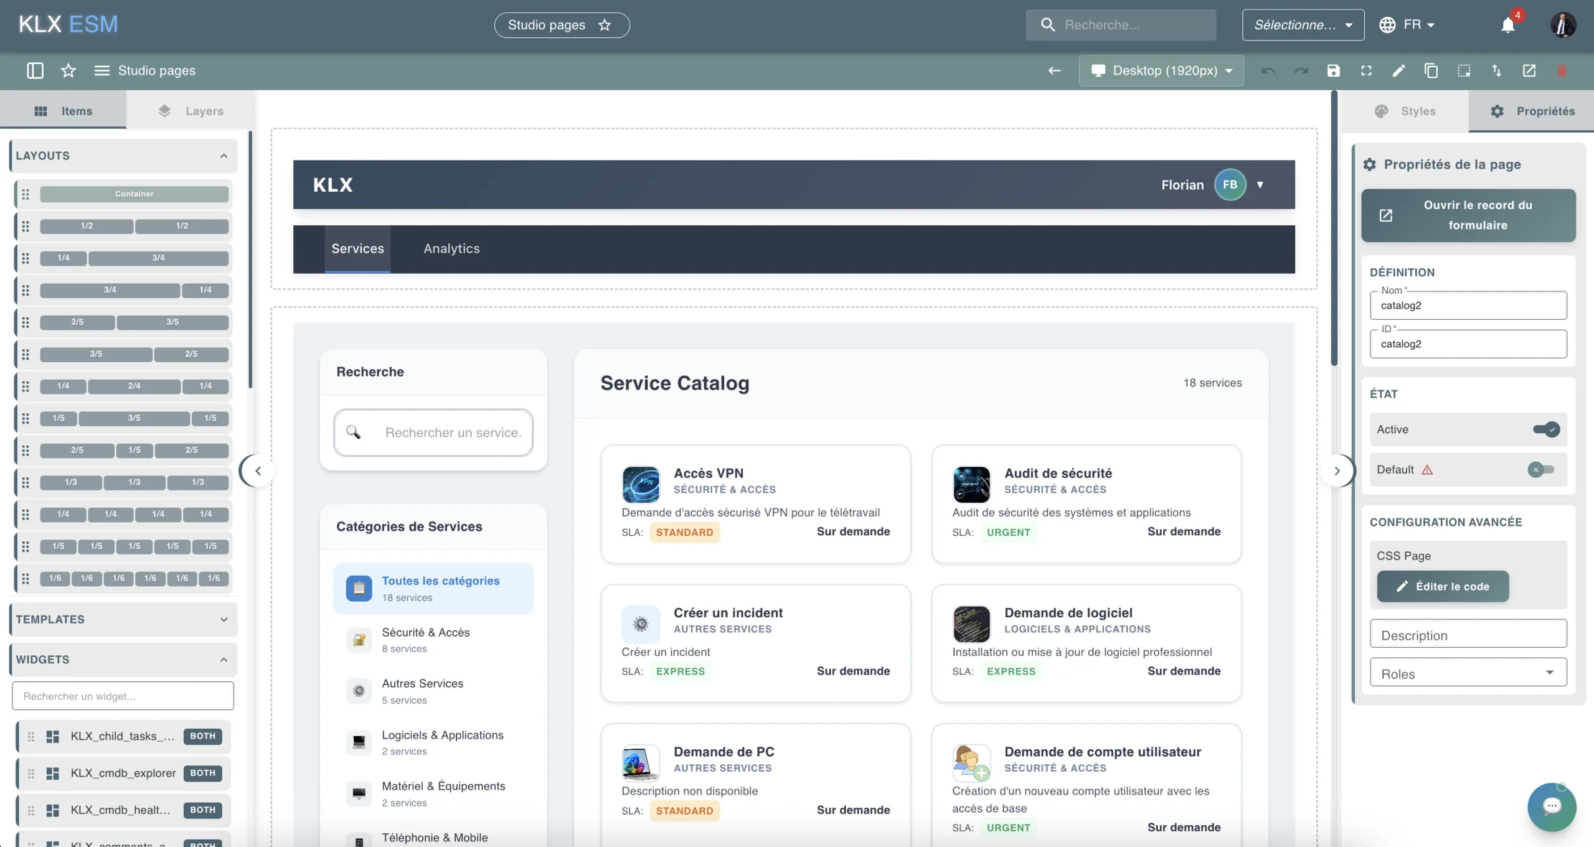This screenshot has height=847, width=1594.
Task: Open the notifications bell icon
Action: (1509, 25)
